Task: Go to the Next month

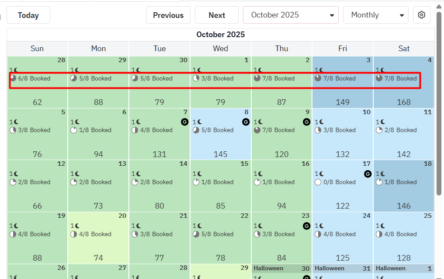Action: [x=217, y=15]
